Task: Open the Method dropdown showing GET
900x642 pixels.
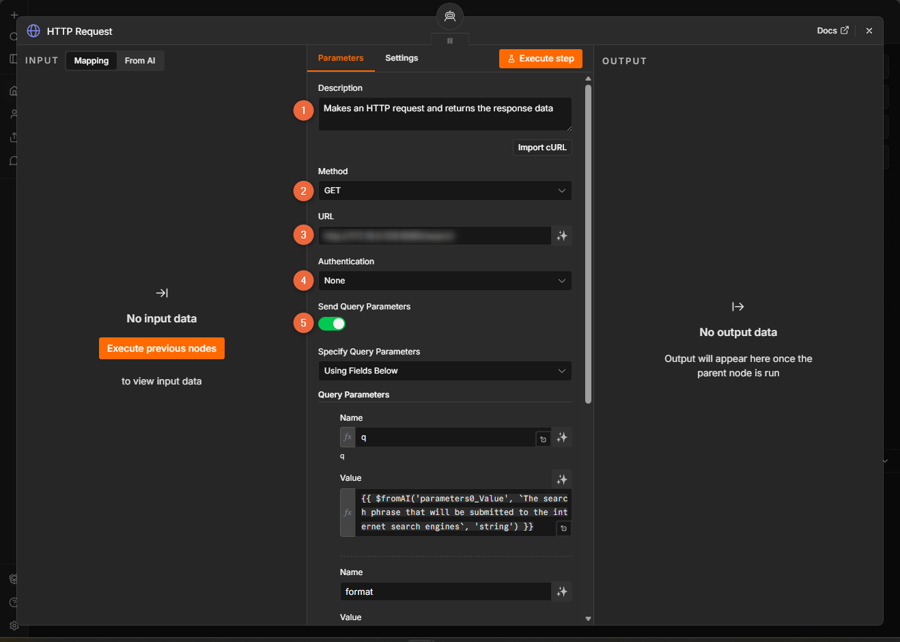Action: [445, 191]
